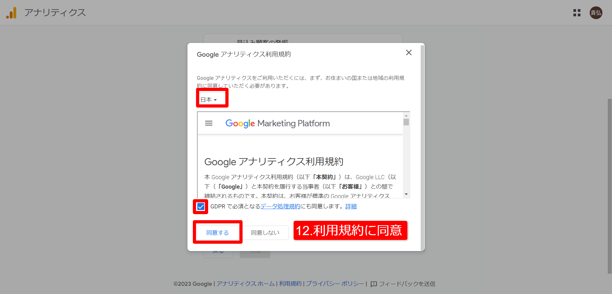Click the terms frame scrollbar thumb
The height and width of the screenshot is (294, 612).
[406, 122]
